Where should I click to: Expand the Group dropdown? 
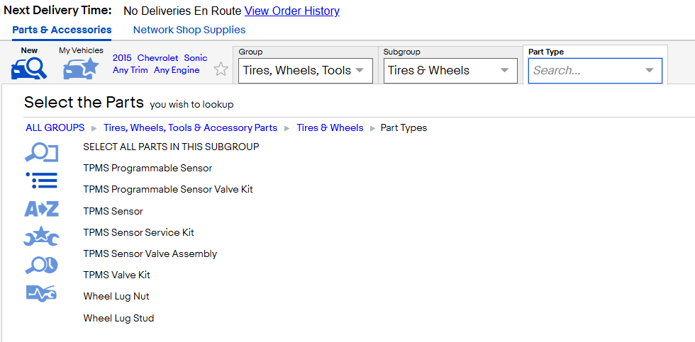point(306,70)
